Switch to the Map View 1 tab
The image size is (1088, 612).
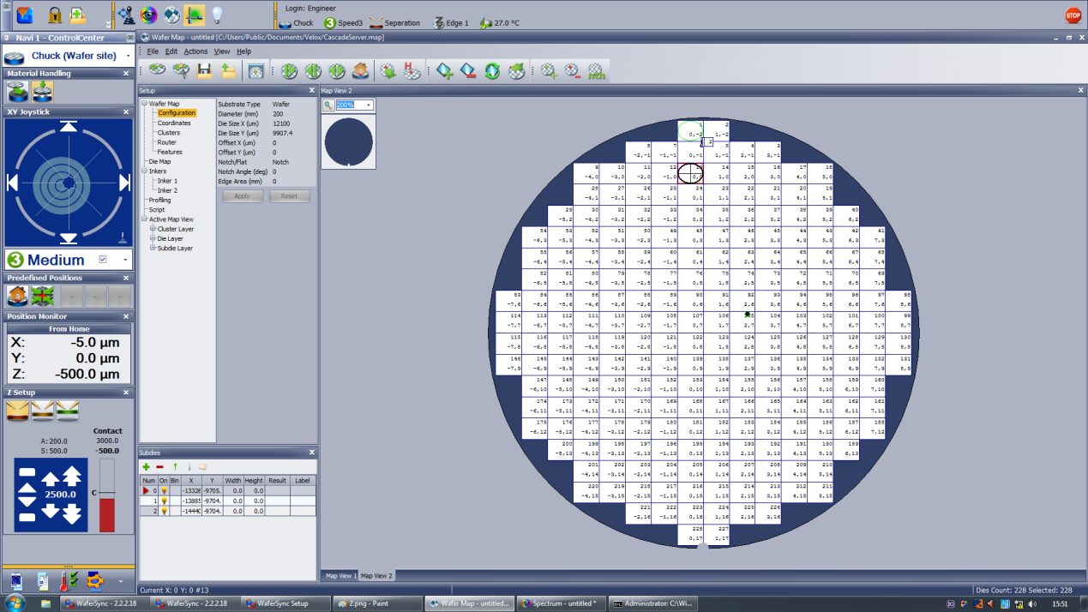pos(339,576)
